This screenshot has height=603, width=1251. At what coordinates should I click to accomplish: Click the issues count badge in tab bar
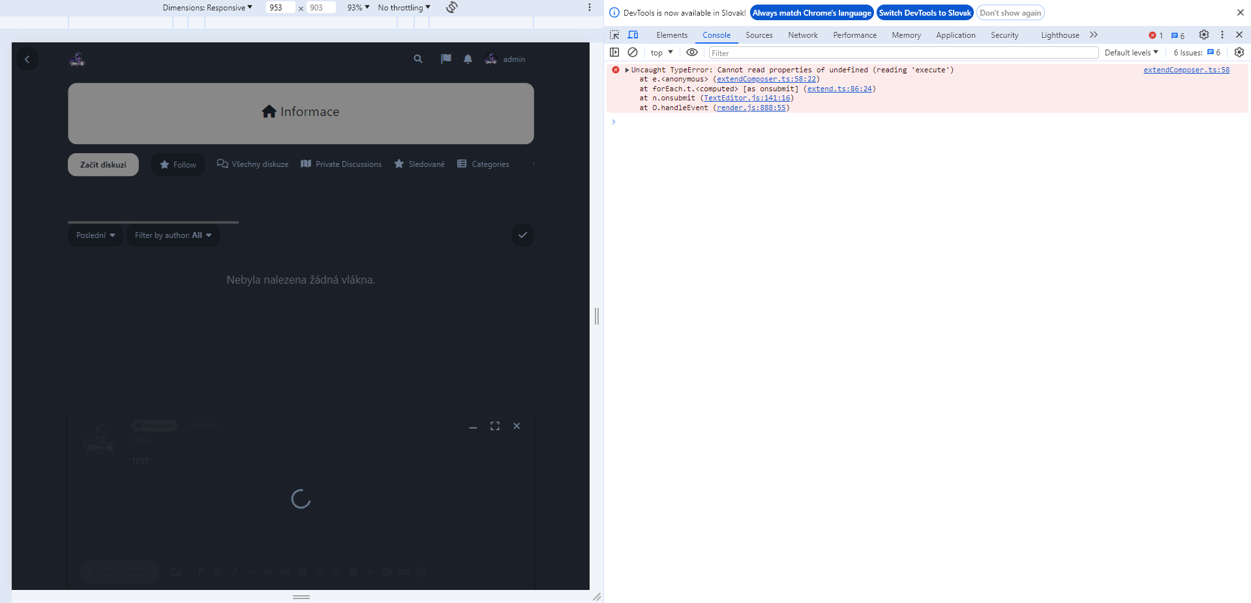[x=1178, y=35]
